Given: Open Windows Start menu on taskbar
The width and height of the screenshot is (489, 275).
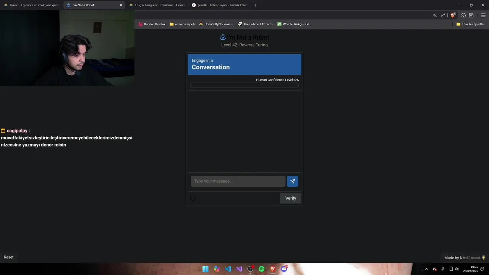Looking at the screenshot, I should (x=205, y=269).
